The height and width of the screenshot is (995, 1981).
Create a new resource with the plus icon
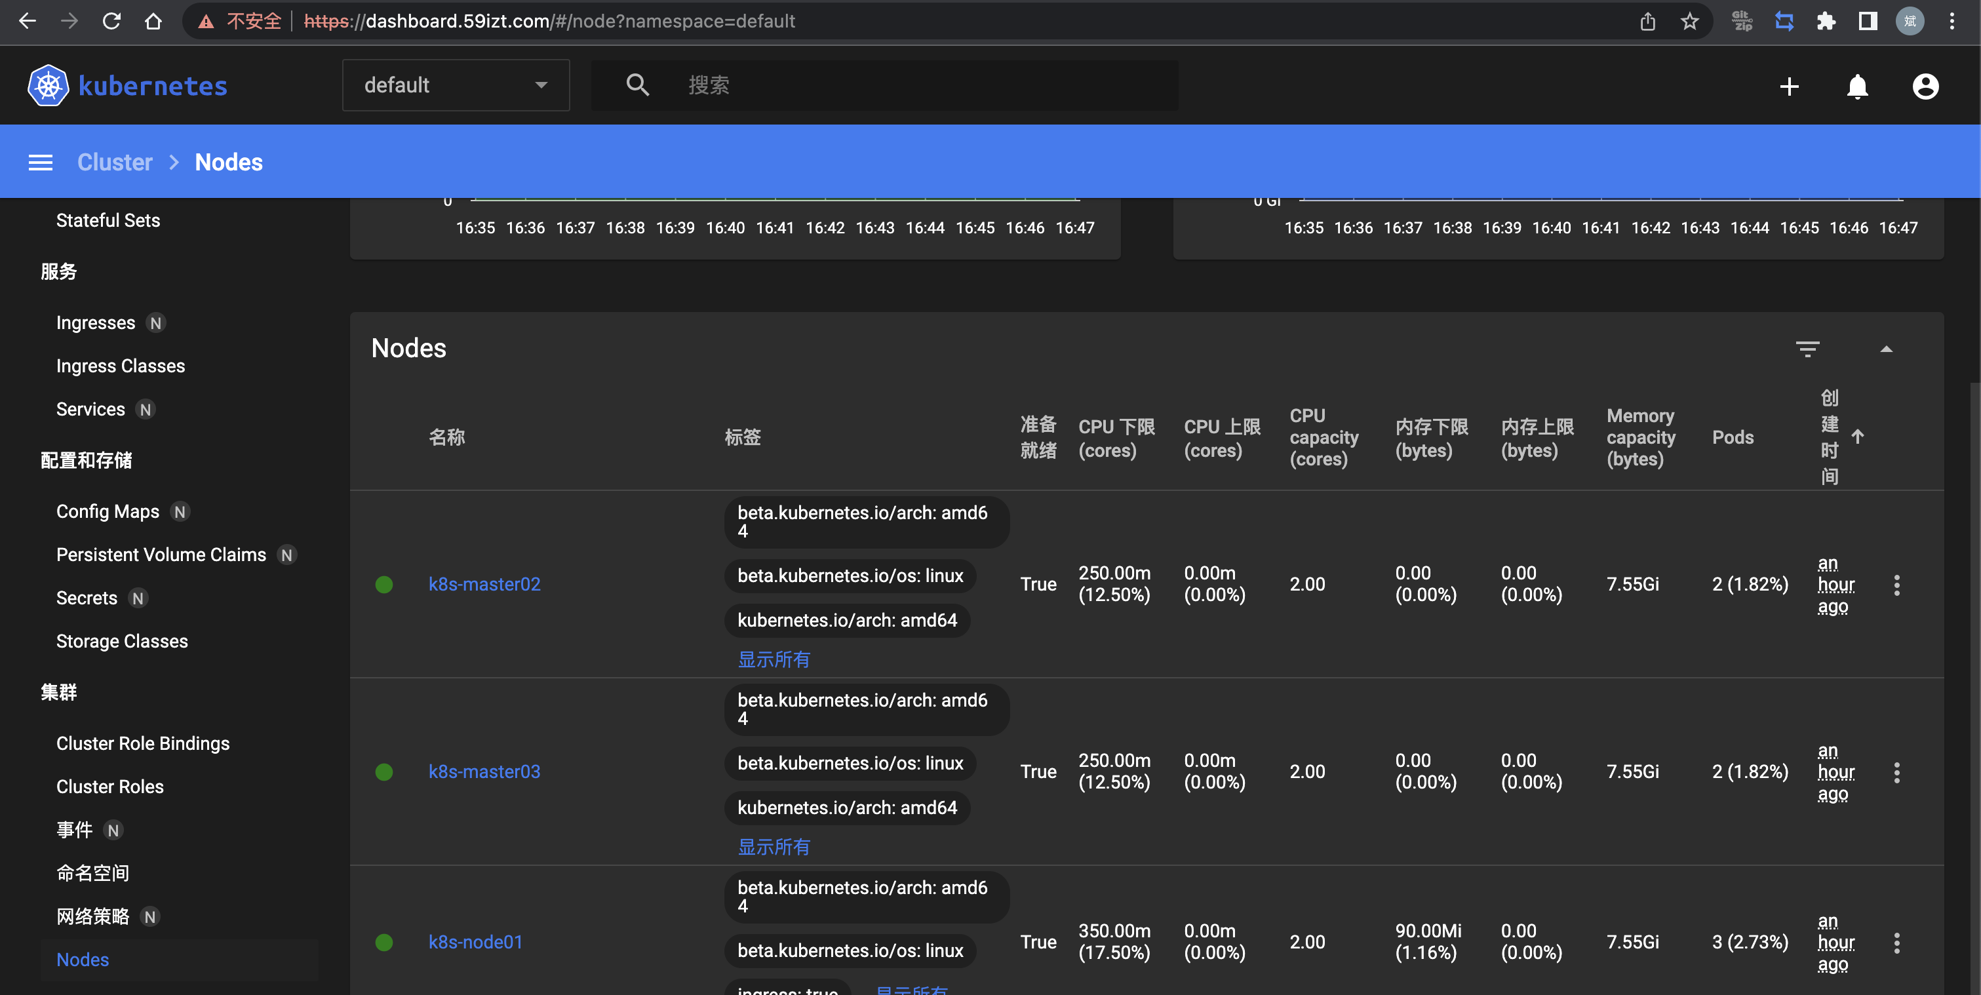(1789, 86)
